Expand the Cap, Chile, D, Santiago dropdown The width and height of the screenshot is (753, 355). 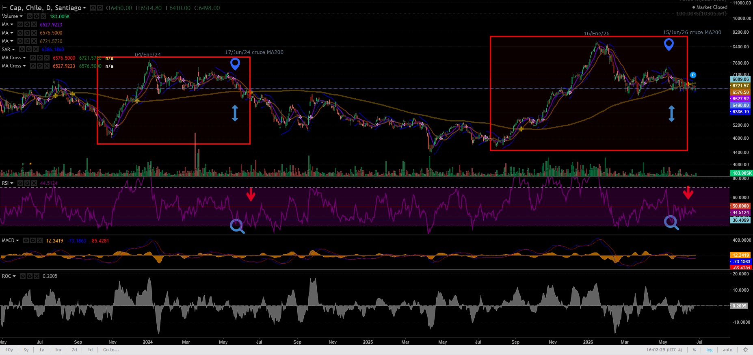coord(84,8)
